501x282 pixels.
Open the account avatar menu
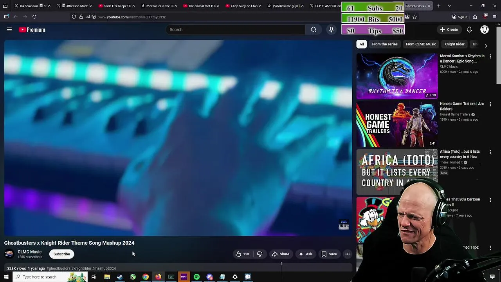click(x=485, y=29)
